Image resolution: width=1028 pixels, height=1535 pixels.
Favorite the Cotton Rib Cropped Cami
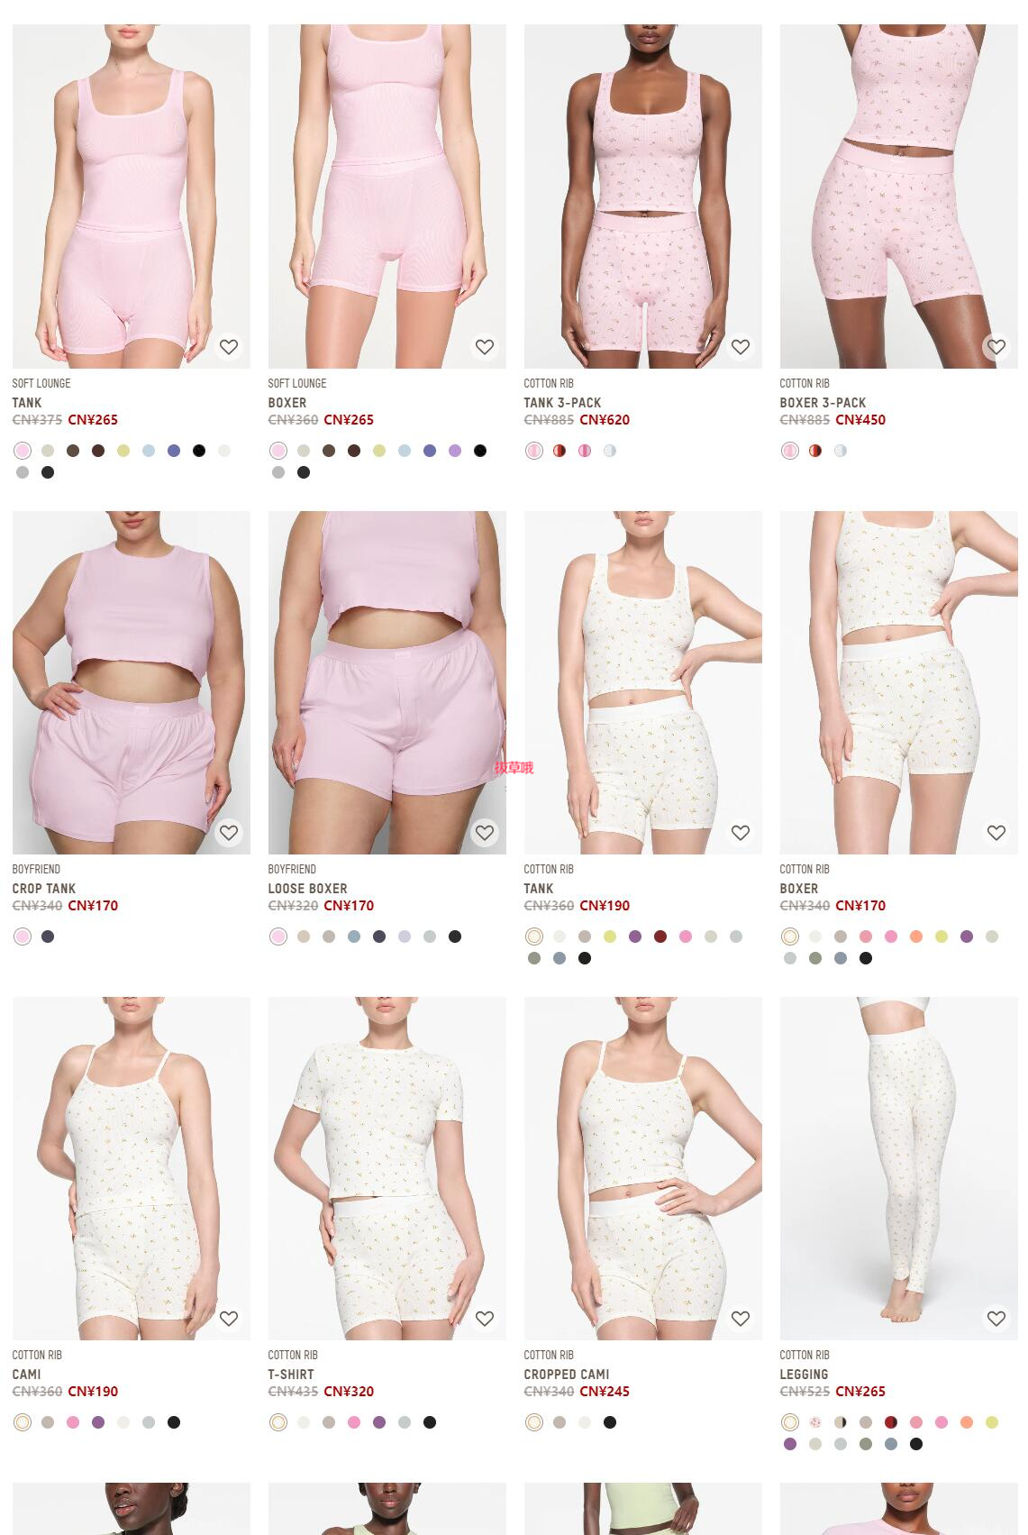pyautogui.click(x=741, y=1319)
